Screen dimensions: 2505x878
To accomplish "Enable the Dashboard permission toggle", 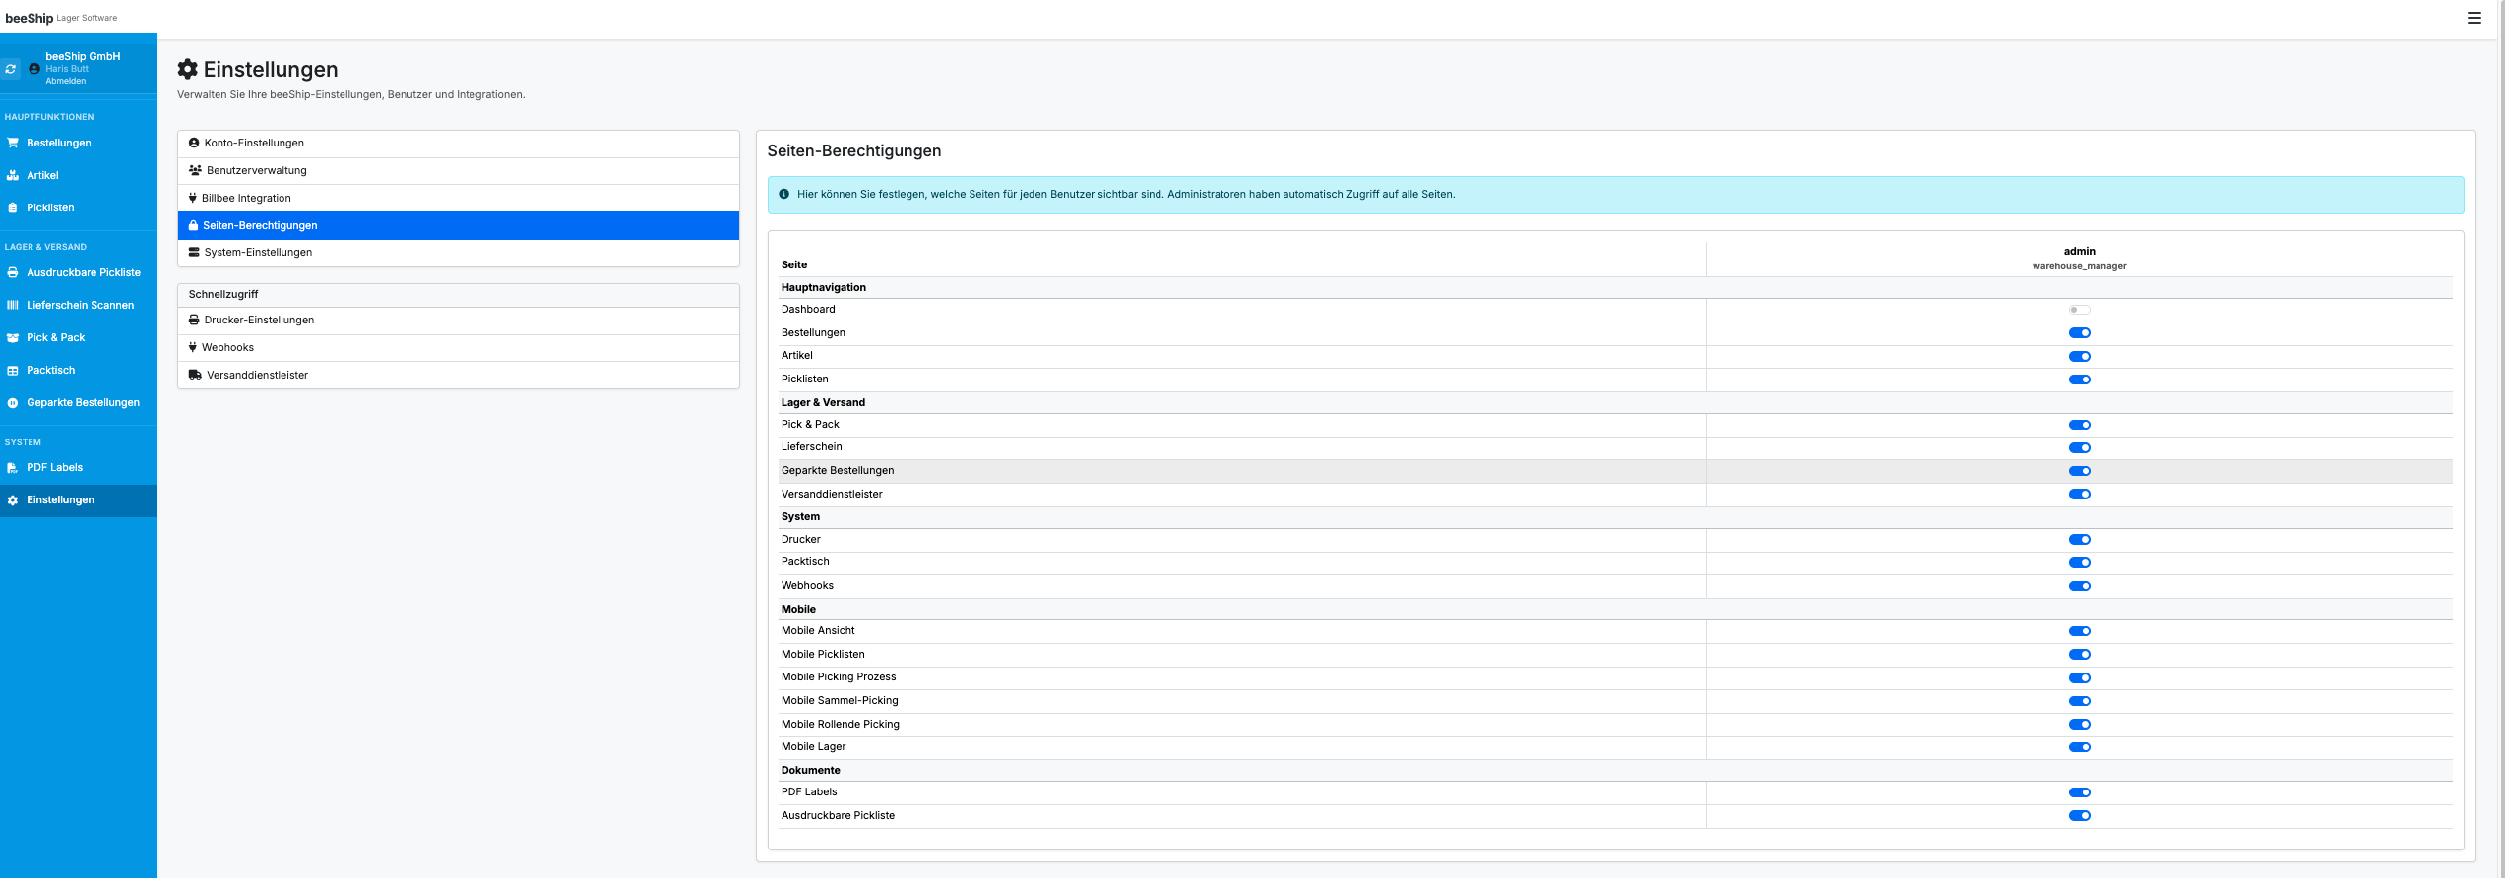I will coord(2079,310).
